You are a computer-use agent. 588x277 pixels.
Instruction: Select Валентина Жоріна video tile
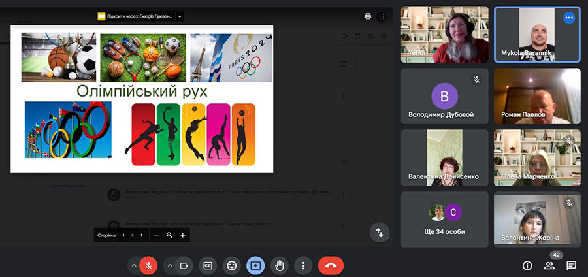[x=538, y=220]
